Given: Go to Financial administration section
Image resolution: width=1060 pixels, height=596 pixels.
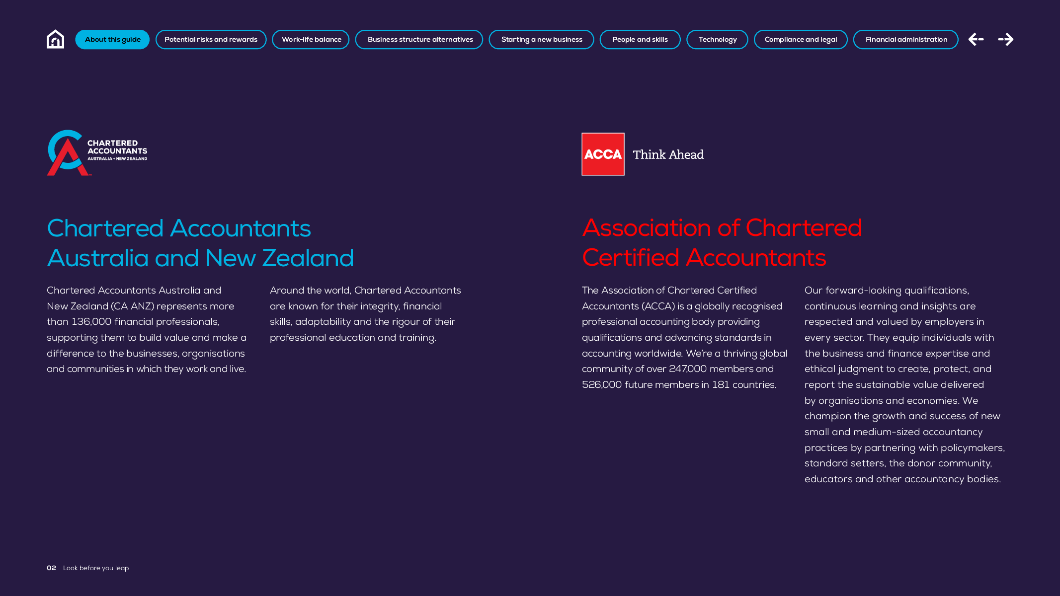Looking at the screenshot, I should click(x=906, y=39).
